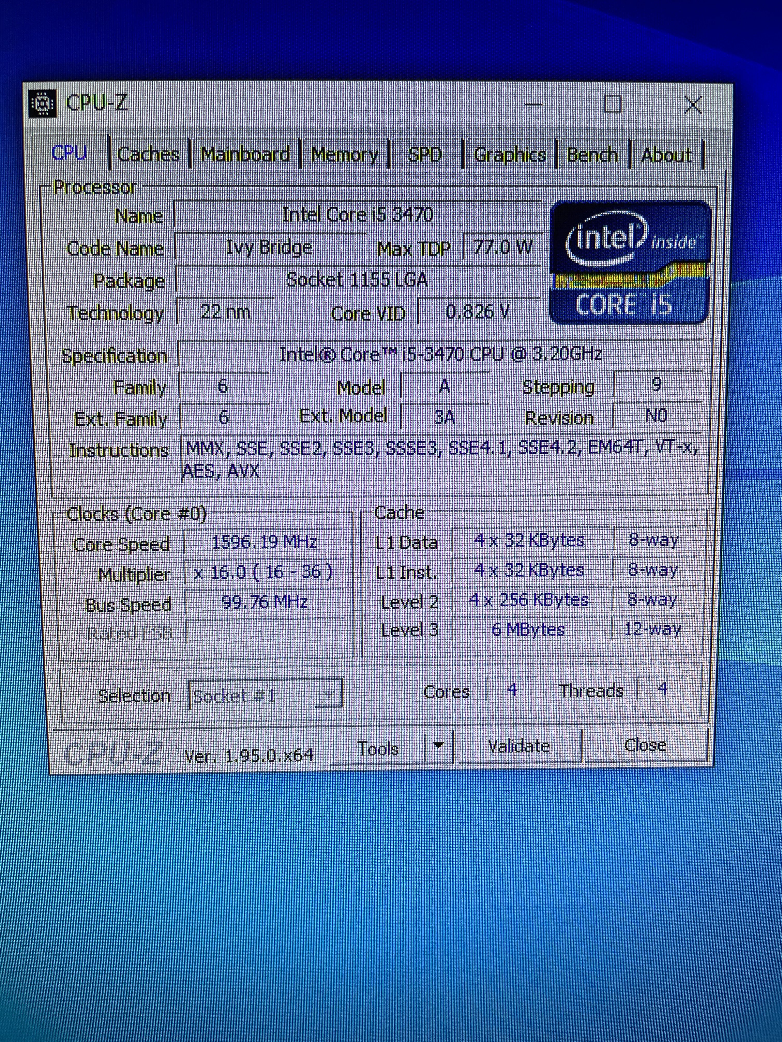This screenshot has width=782, height=1042.
Task: Open the Tools dropdown arrow
Action: [438, 746]
